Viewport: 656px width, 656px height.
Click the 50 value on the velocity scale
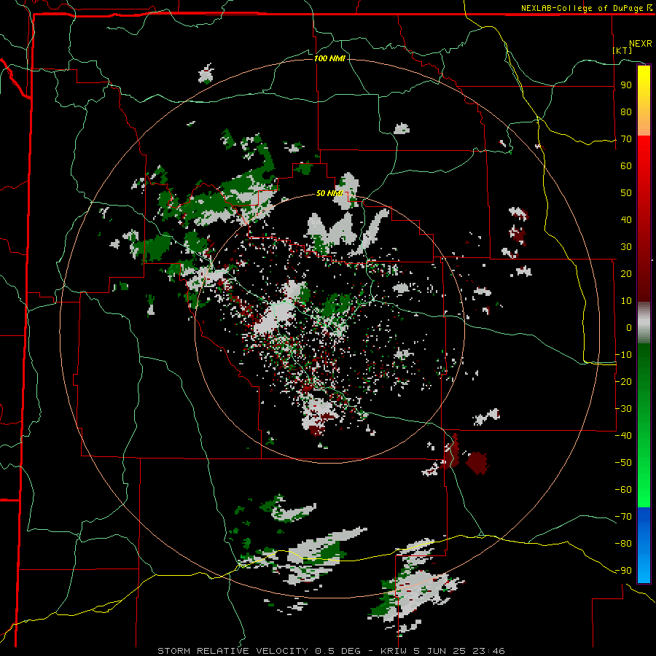pyautogui.click(x=626, y=193)
